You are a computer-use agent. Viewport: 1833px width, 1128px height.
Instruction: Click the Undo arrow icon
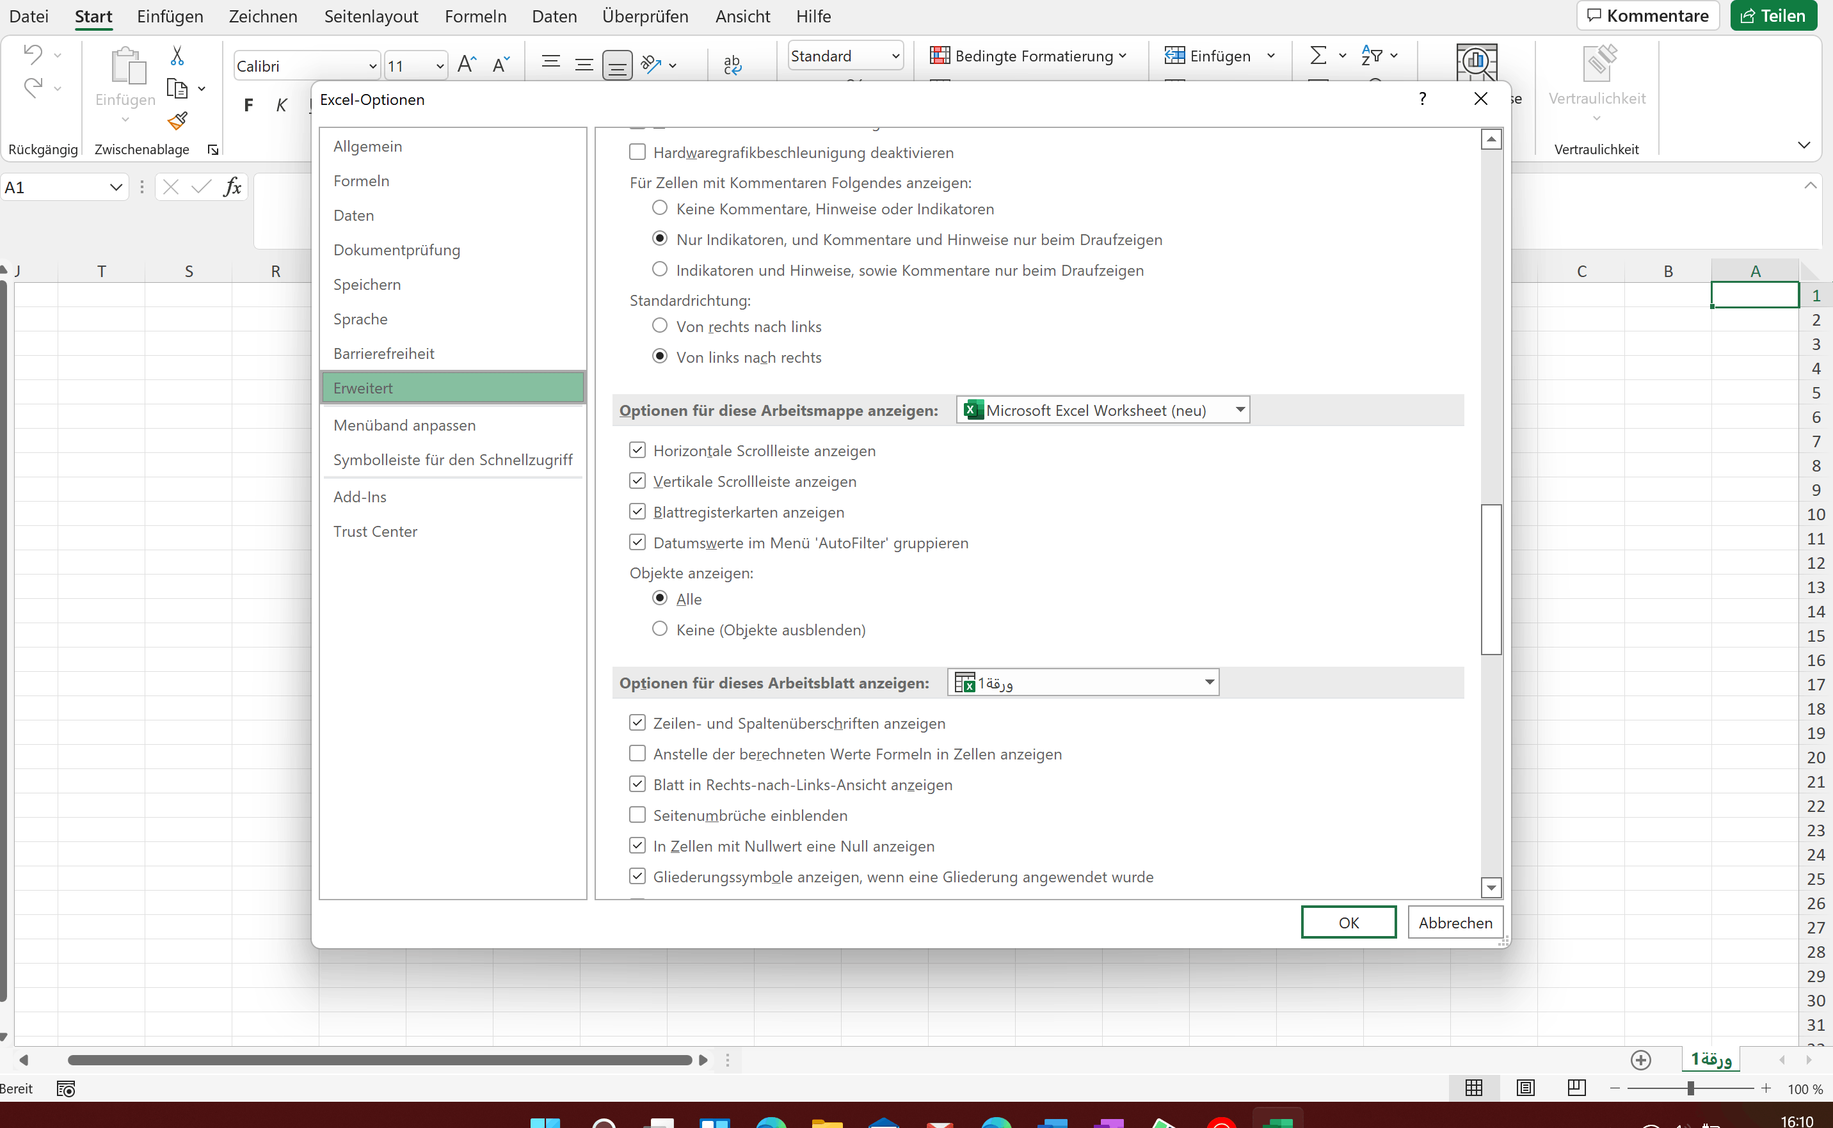coord(33,53)
